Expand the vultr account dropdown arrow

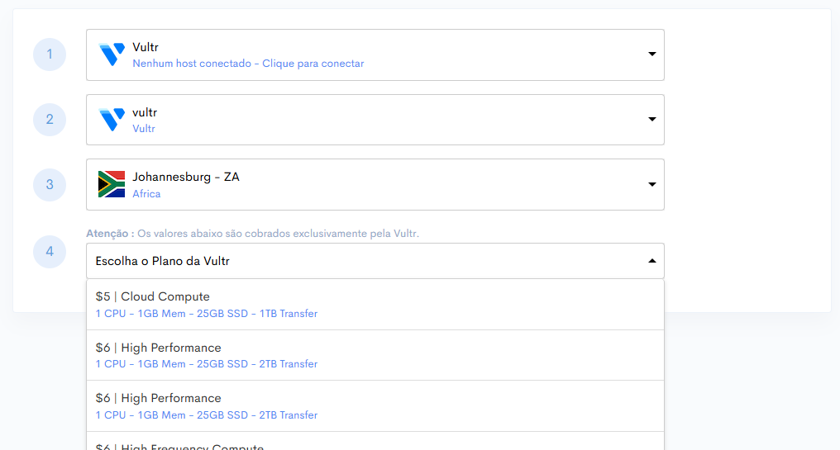click(652, 120)
